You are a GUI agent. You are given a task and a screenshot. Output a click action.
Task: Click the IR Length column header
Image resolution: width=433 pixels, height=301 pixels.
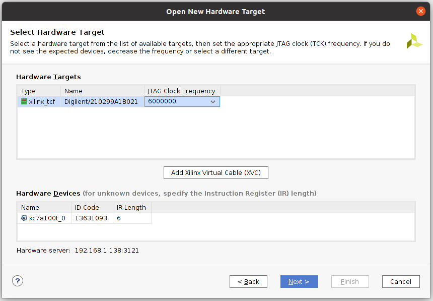click(x=131, y=207)
